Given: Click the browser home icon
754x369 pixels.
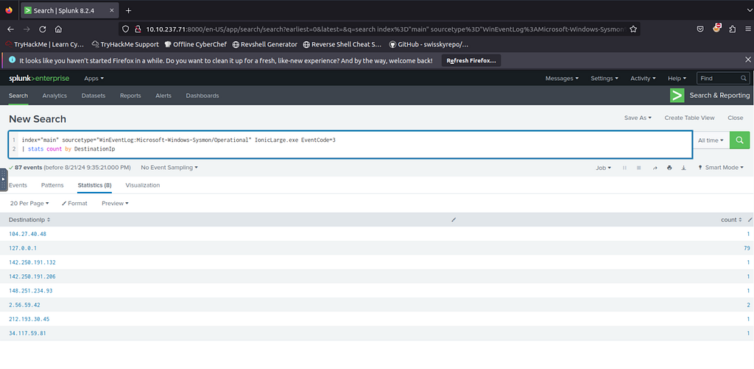Looking at the screenshot, I should click(x=58, y=29).
